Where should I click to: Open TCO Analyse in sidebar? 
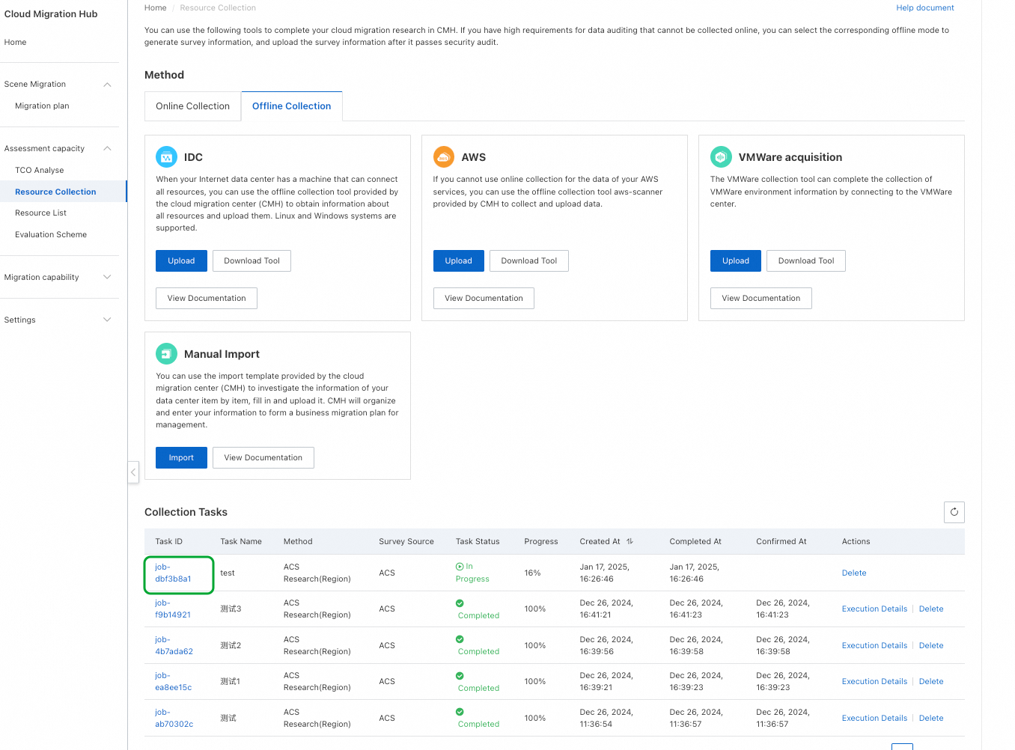click(x=40, y=171)
